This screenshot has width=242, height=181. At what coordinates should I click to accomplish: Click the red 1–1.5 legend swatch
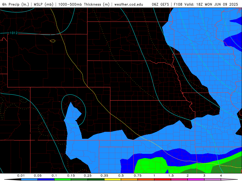[163, 179]
